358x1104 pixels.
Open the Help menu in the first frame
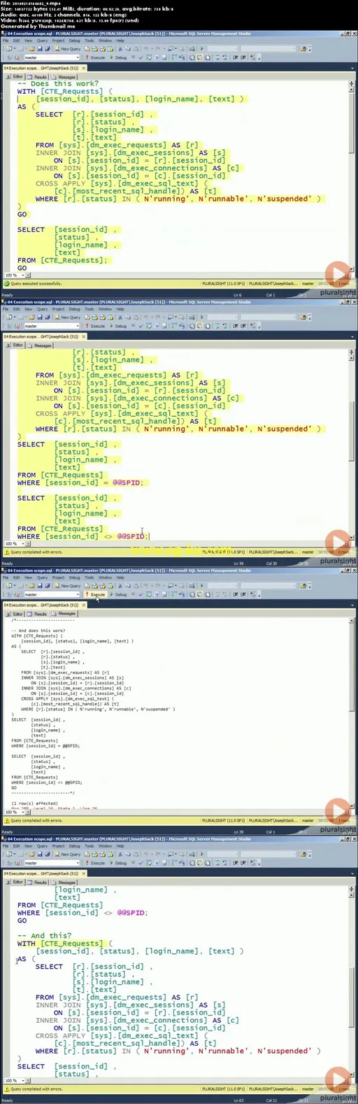click(120, 41)
